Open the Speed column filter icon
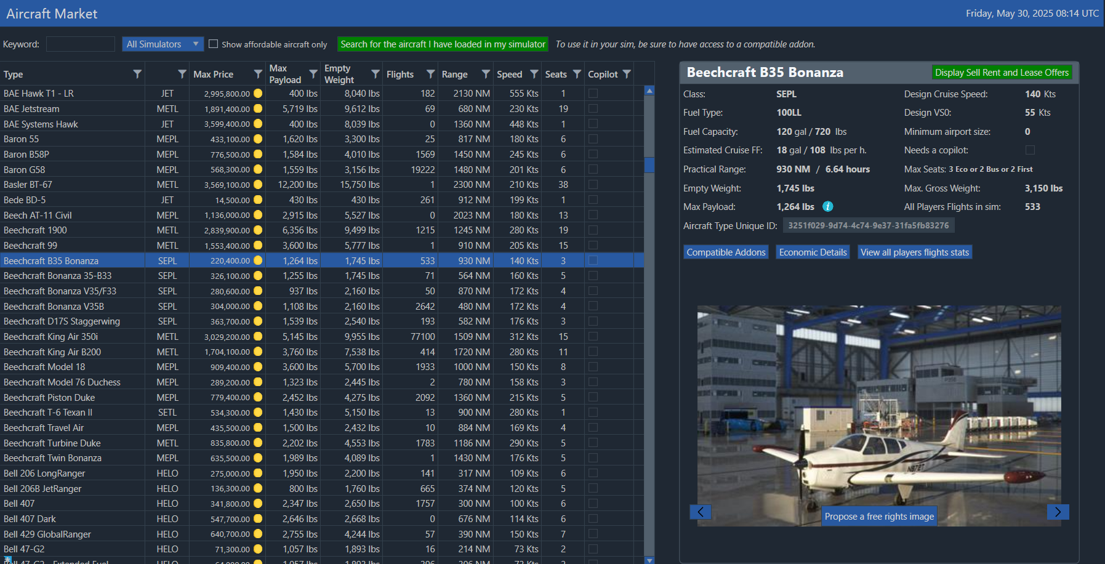 coord(534,74)
